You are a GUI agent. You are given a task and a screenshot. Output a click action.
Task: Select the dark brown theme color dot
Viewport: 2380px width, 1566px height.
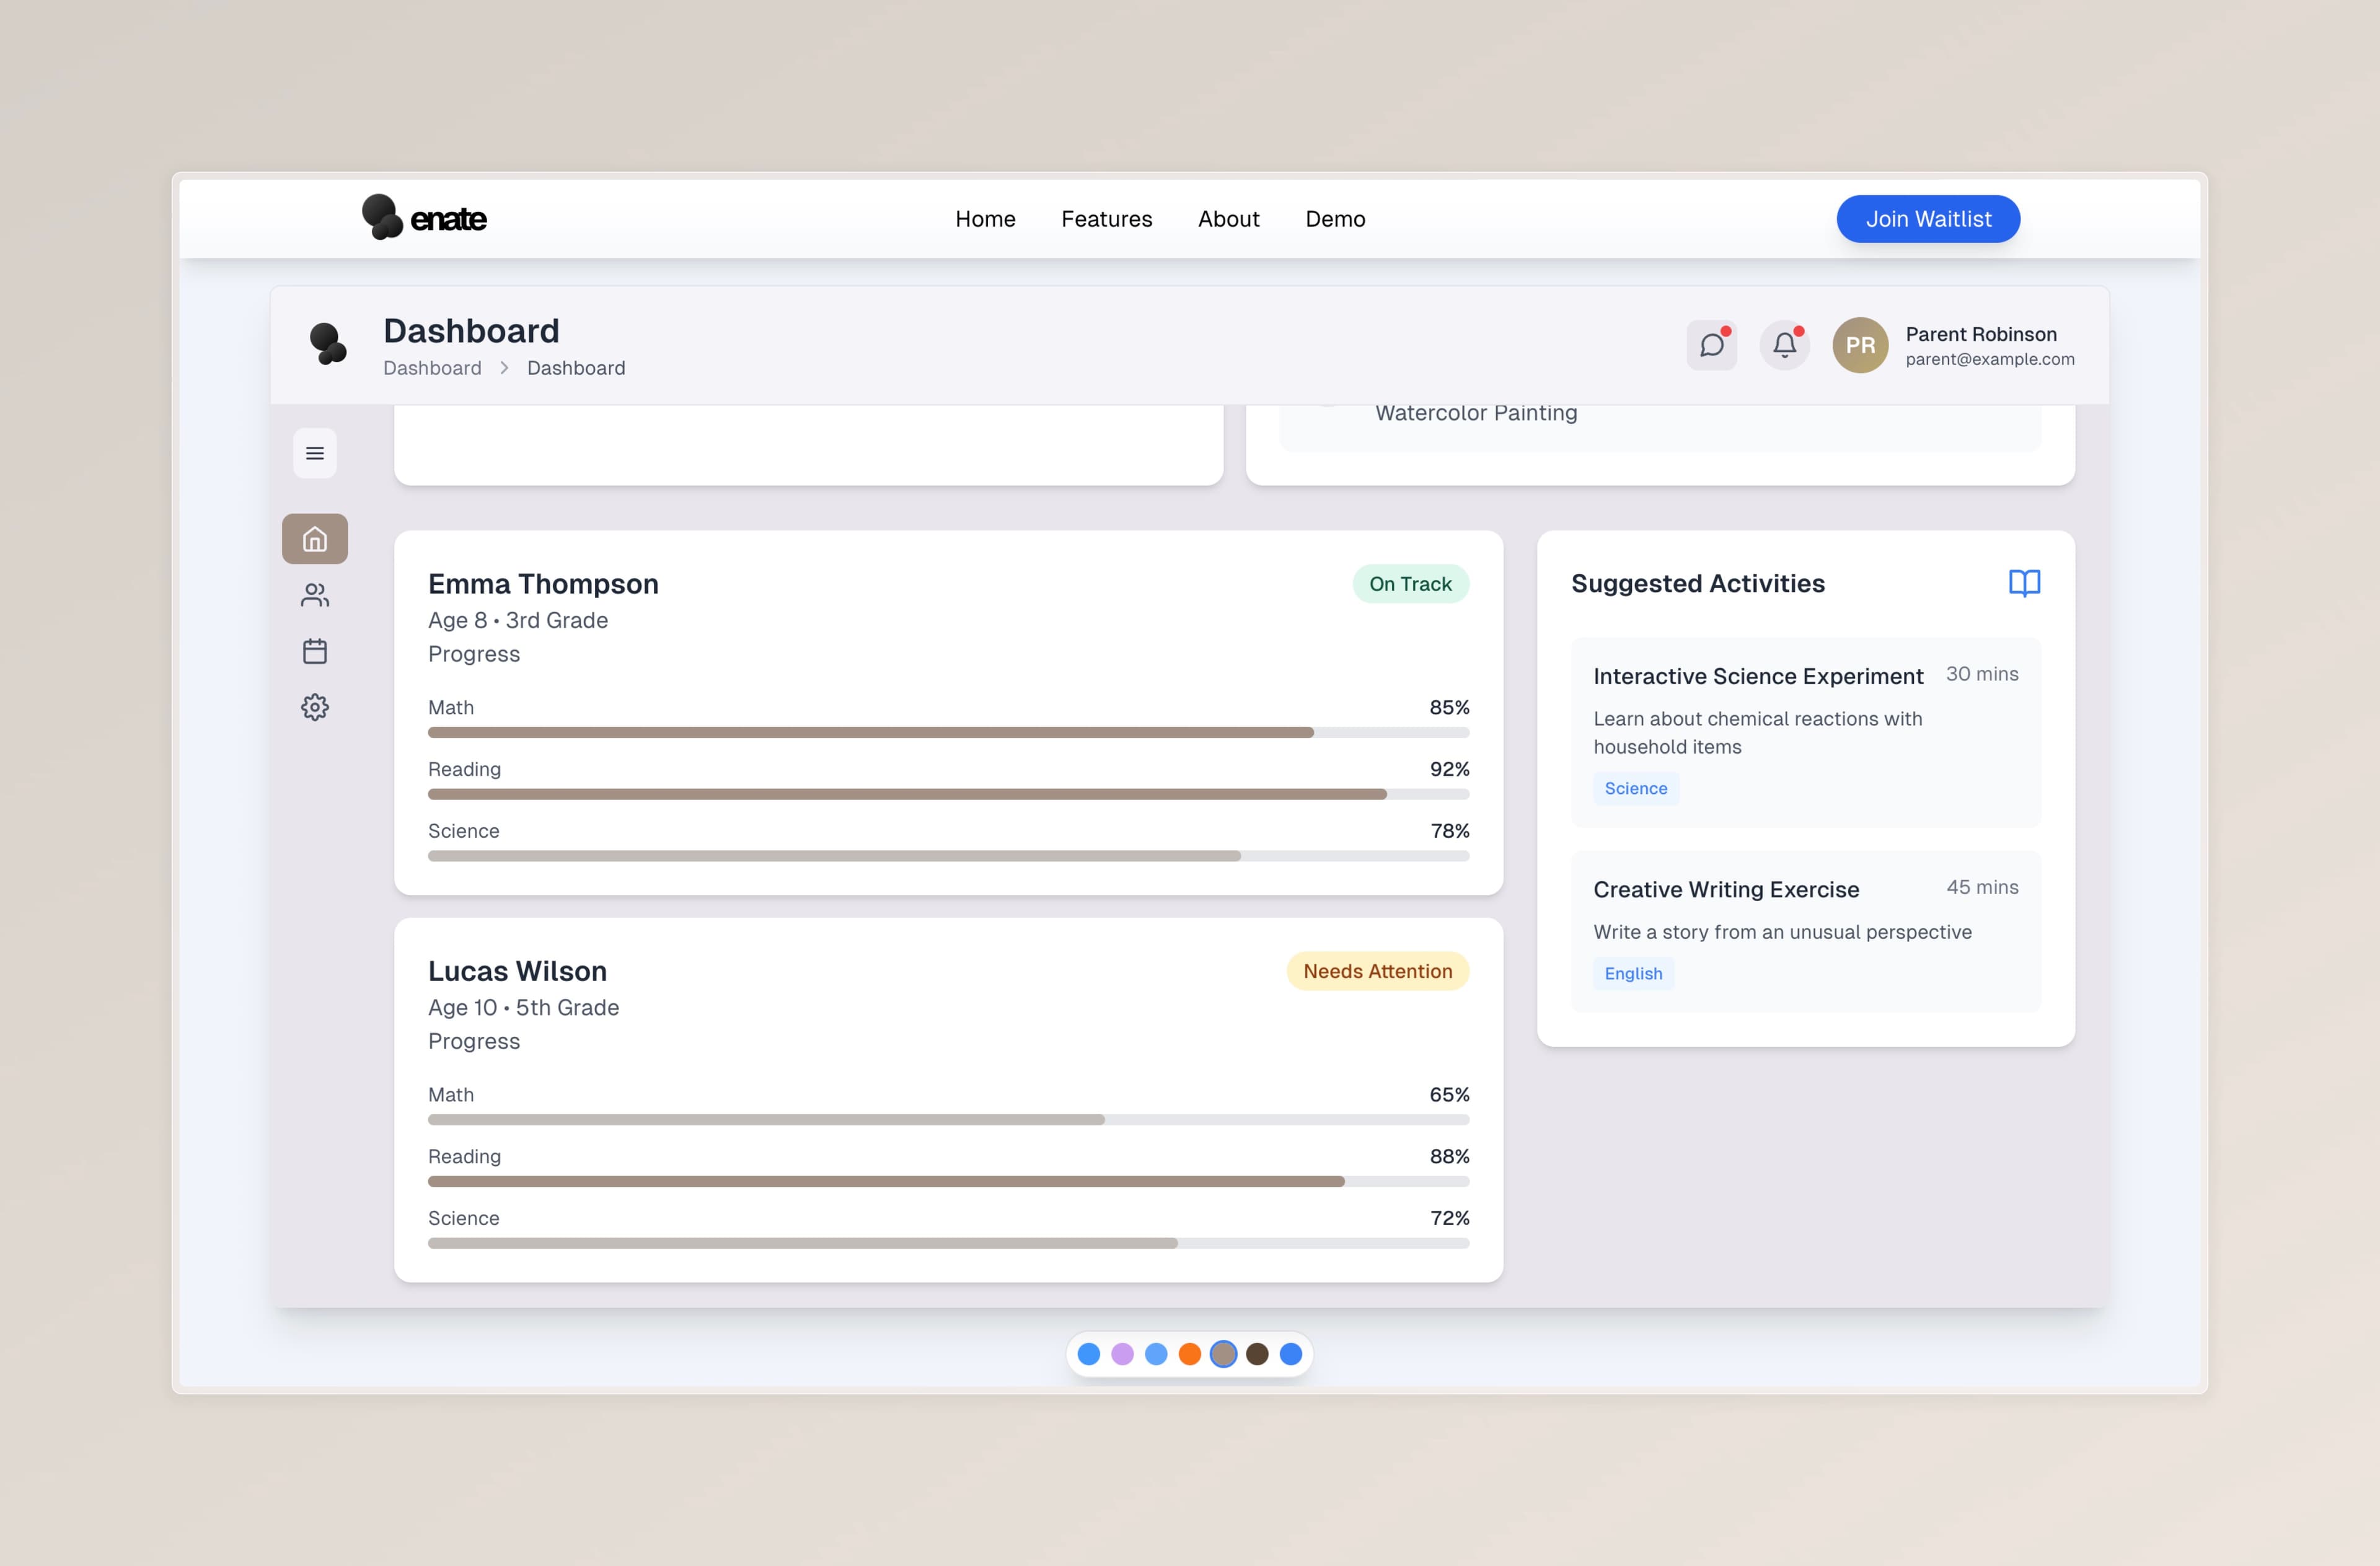pyautogui.click(x=1257, y=1354)
